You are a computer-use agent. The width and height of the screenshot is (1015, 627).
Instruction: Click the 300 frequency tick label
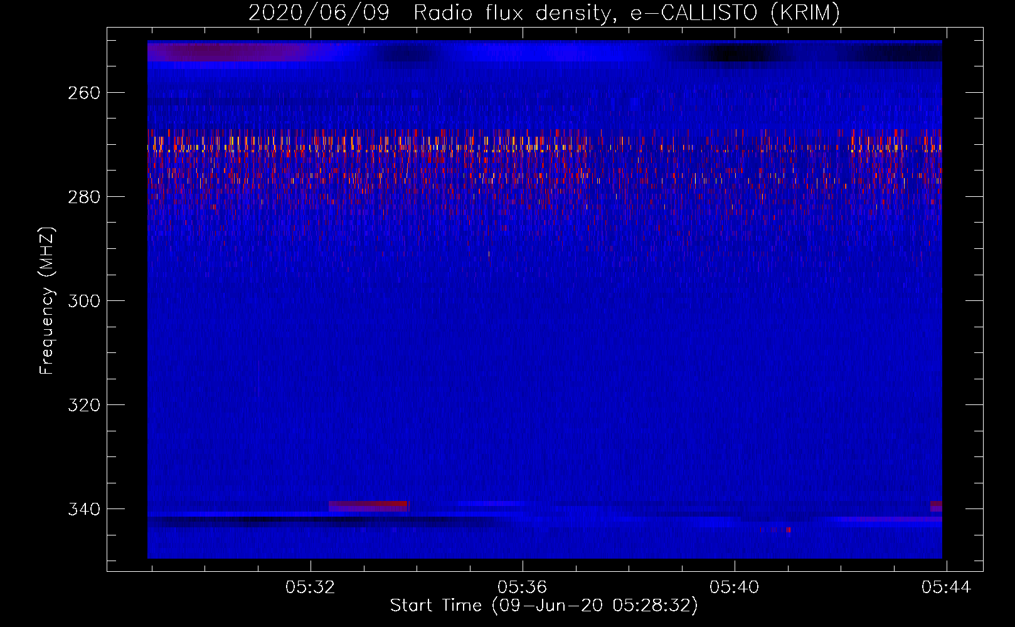point(84,301)
